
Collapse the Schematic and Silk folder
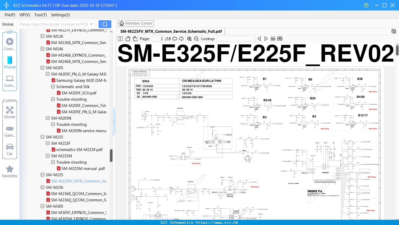pyautogui.click(x=53, y=87)
